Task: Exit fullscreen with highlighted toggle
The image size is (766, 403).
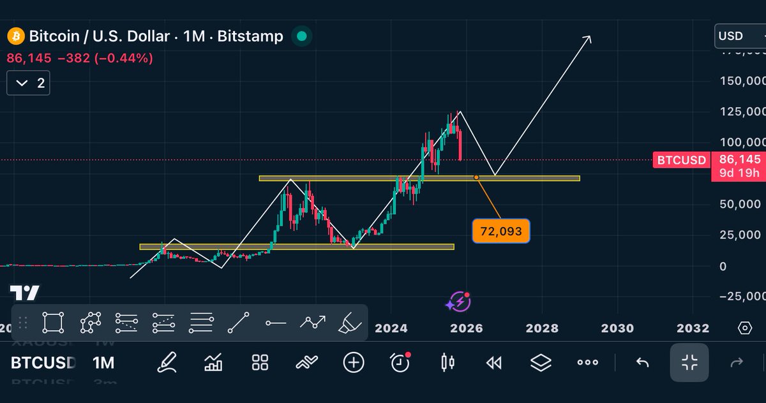Action: (689, 362)
